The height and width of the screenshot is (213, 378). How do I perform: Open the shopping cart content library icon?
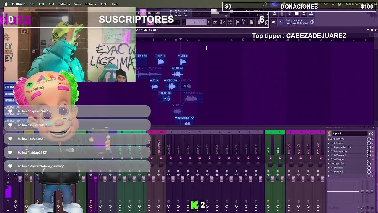pyautogui.click(x=281, y=22)
